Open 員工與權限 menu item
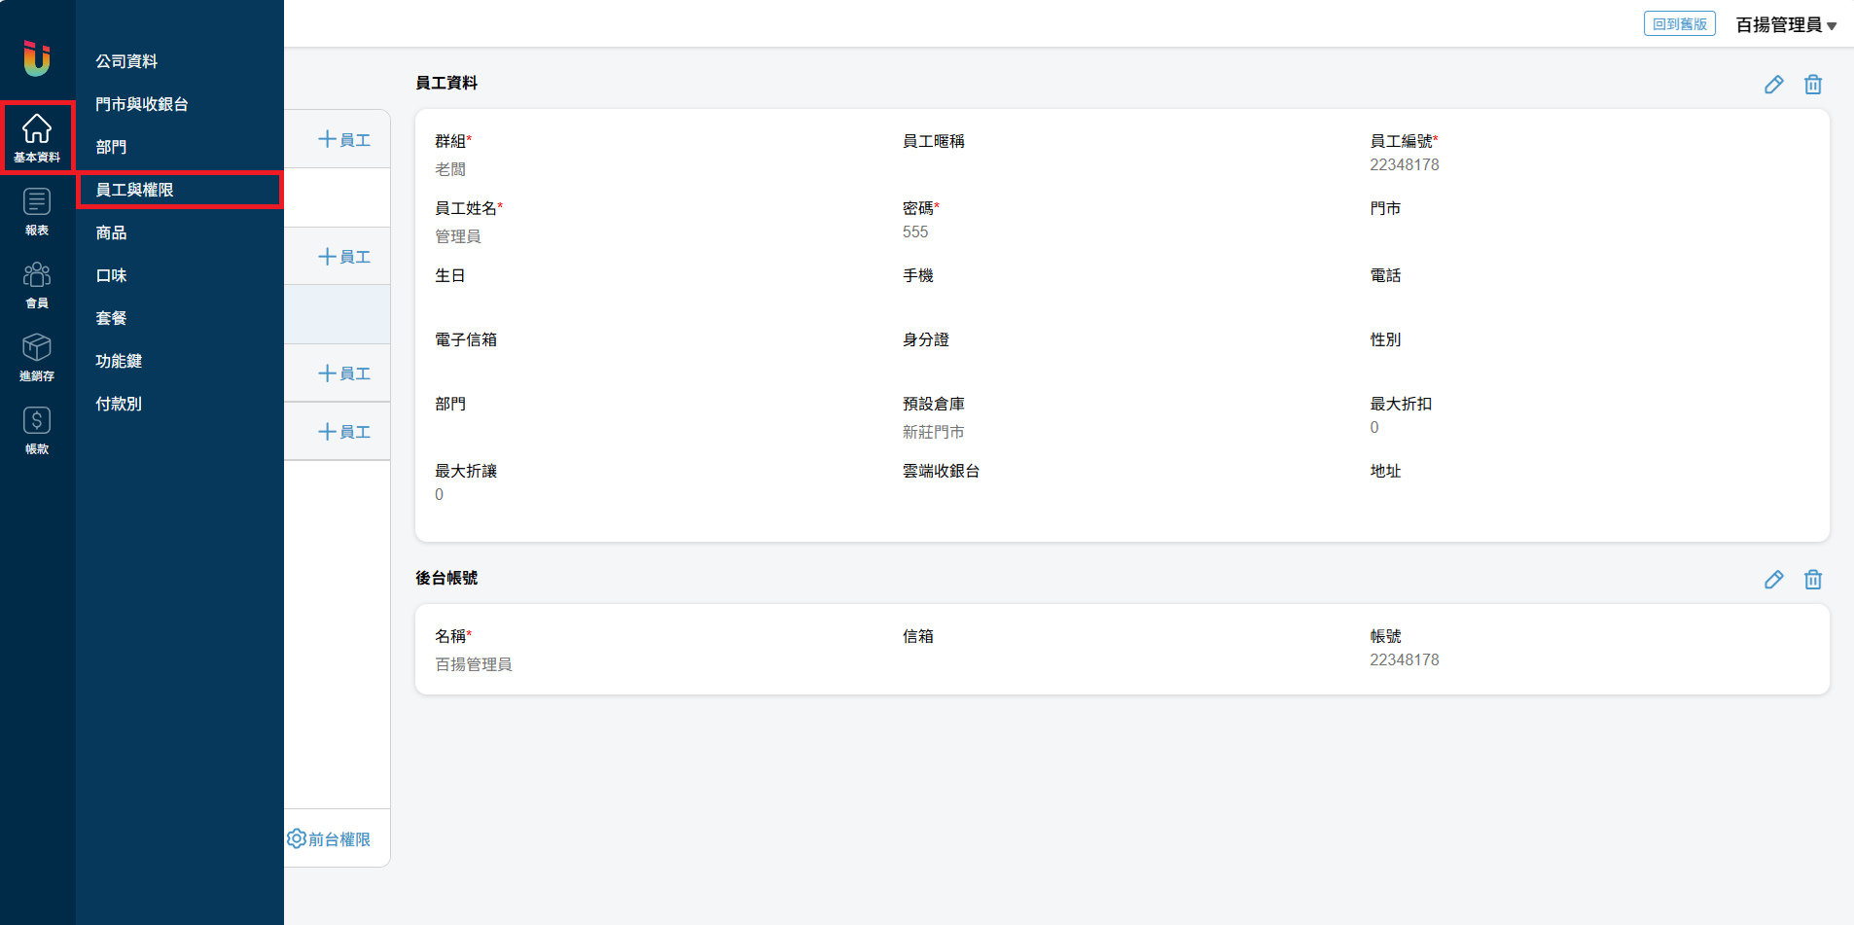 click(x=134, y=190)
